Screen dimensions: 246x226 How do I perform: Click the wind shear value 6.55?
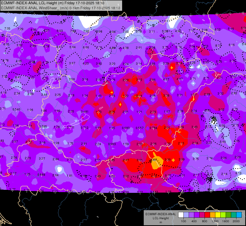[x=222, y=126]
